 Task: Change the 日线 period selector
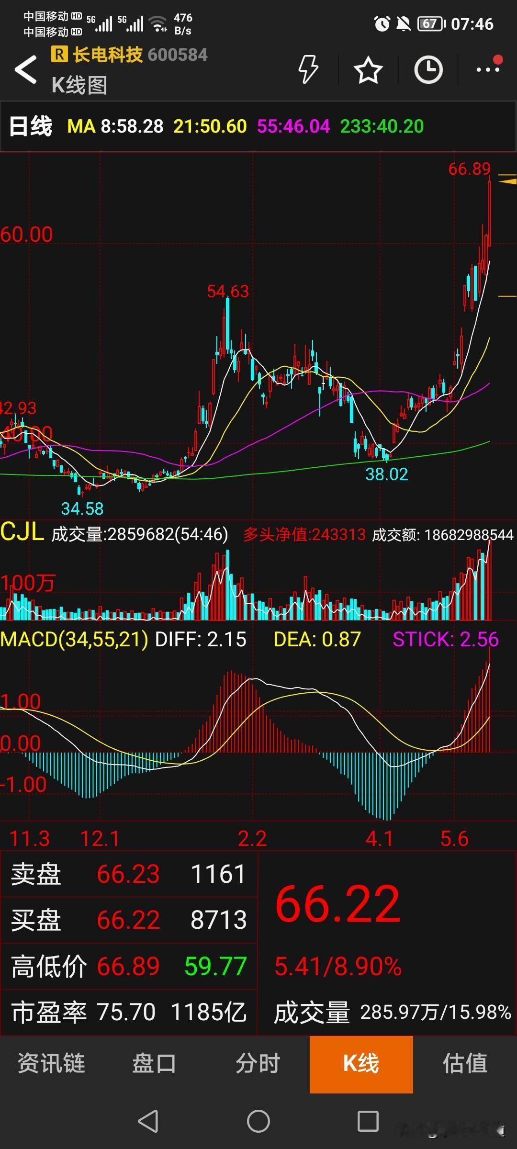tap(31, 127)
